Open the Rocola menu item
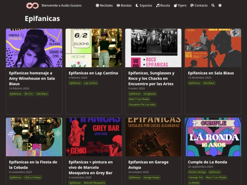 click(163, 5)
